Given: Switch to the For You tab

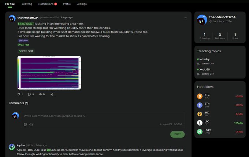Looking at the screenshot, I should click(10, 4).
